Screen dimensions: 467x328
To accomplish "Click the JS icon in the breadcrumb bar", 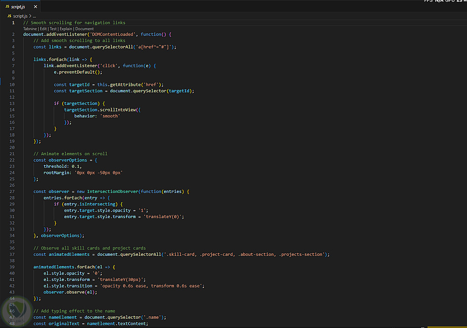I will pyautogui.click(x=9, y=16).
